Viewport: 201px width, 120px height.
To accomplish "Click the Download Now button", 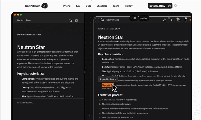I will pyautogui.click(x=160, y=6).
